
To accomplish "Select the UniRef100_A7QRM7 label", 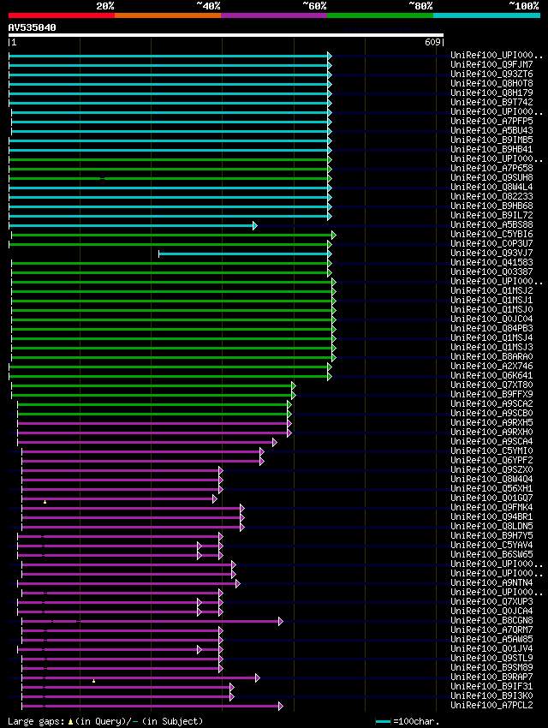I will (x=491, y=630).
